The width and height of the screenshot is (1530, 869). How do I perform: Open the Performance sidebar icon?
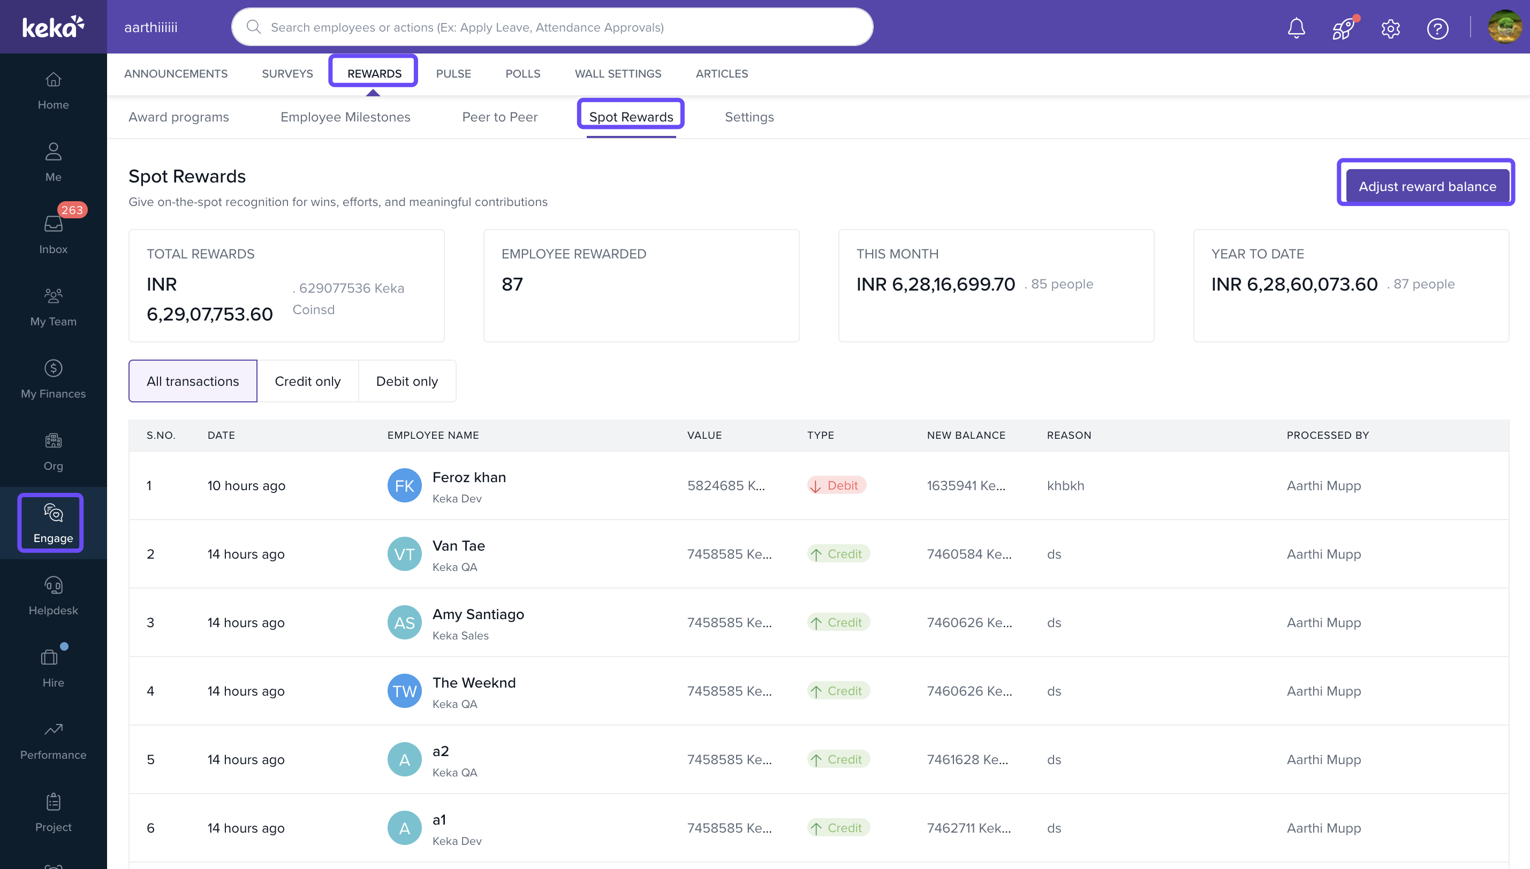tap(53, 740)
